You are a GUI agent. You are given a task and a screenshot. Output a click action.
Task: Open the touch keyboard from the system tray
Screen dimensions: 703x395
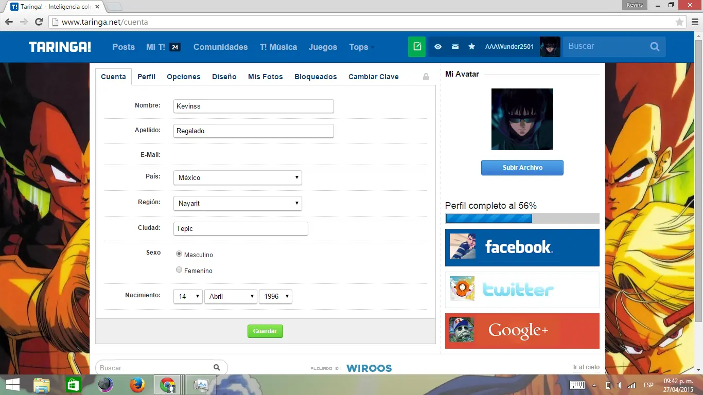pos(577,385)
